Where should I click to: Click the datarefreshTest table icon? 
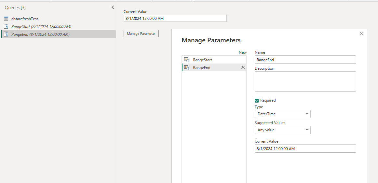coord(6,19)
